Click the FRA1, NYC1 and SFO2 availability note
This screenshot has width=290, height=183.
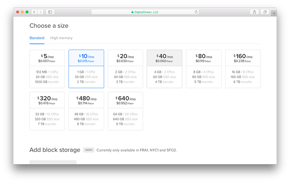pos(137,150)
